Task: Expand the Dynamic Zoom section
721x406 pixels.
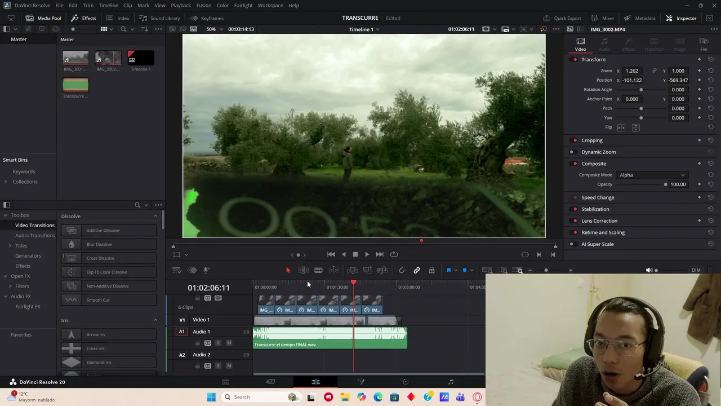Action: 598,152
